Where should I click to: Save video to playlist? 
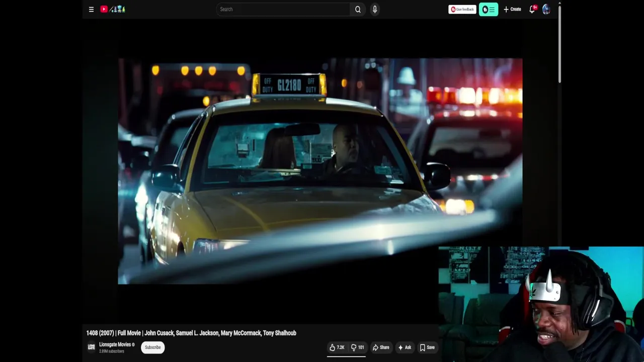427,347
